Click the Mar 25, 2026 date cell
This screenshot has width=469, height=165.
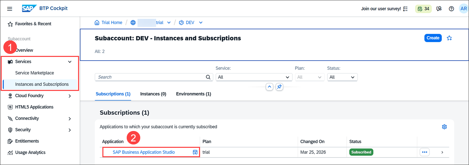click(313, 152)
